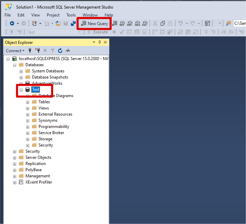This screenshot has width=246, height=224.
Task: Expand the External Resources folder
Action: pyautogui.click(x=28, y=115)
